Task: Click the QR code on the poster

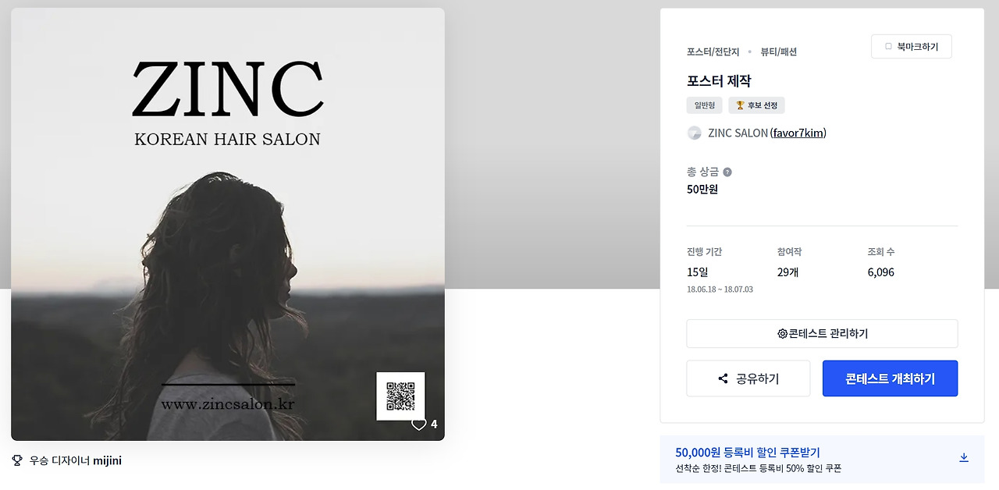Action: pyautogui.click(x=400, y=396)
